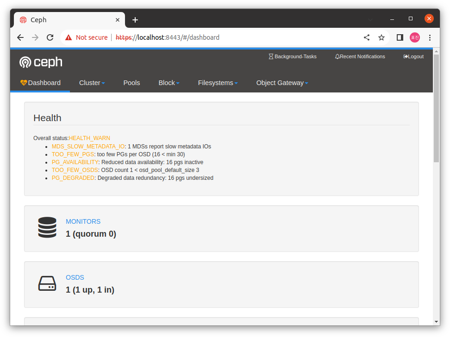Screen dimensions: 450x337
Task: Open the tab search chevron
Action: point(370,20)
